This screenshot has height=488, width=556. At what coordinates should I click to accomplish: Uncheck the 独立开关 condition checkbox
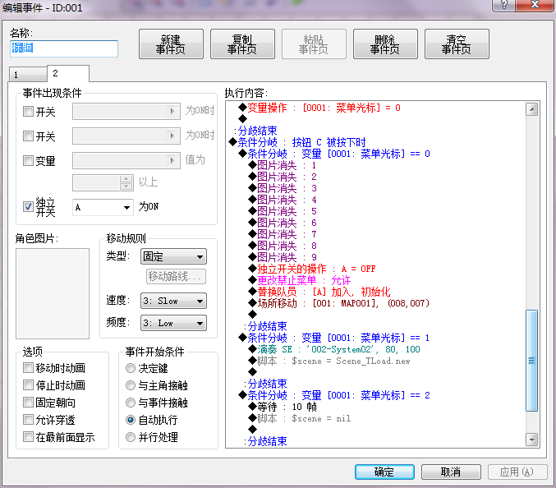click(x=29, y=206)
